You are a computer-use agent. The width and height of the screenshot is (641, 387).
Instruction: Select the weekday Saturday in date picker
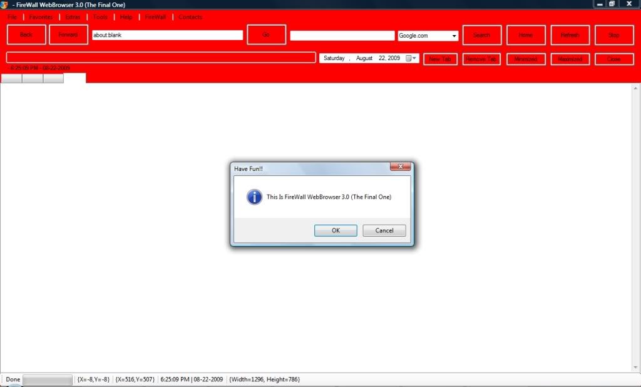pos(334,58)
